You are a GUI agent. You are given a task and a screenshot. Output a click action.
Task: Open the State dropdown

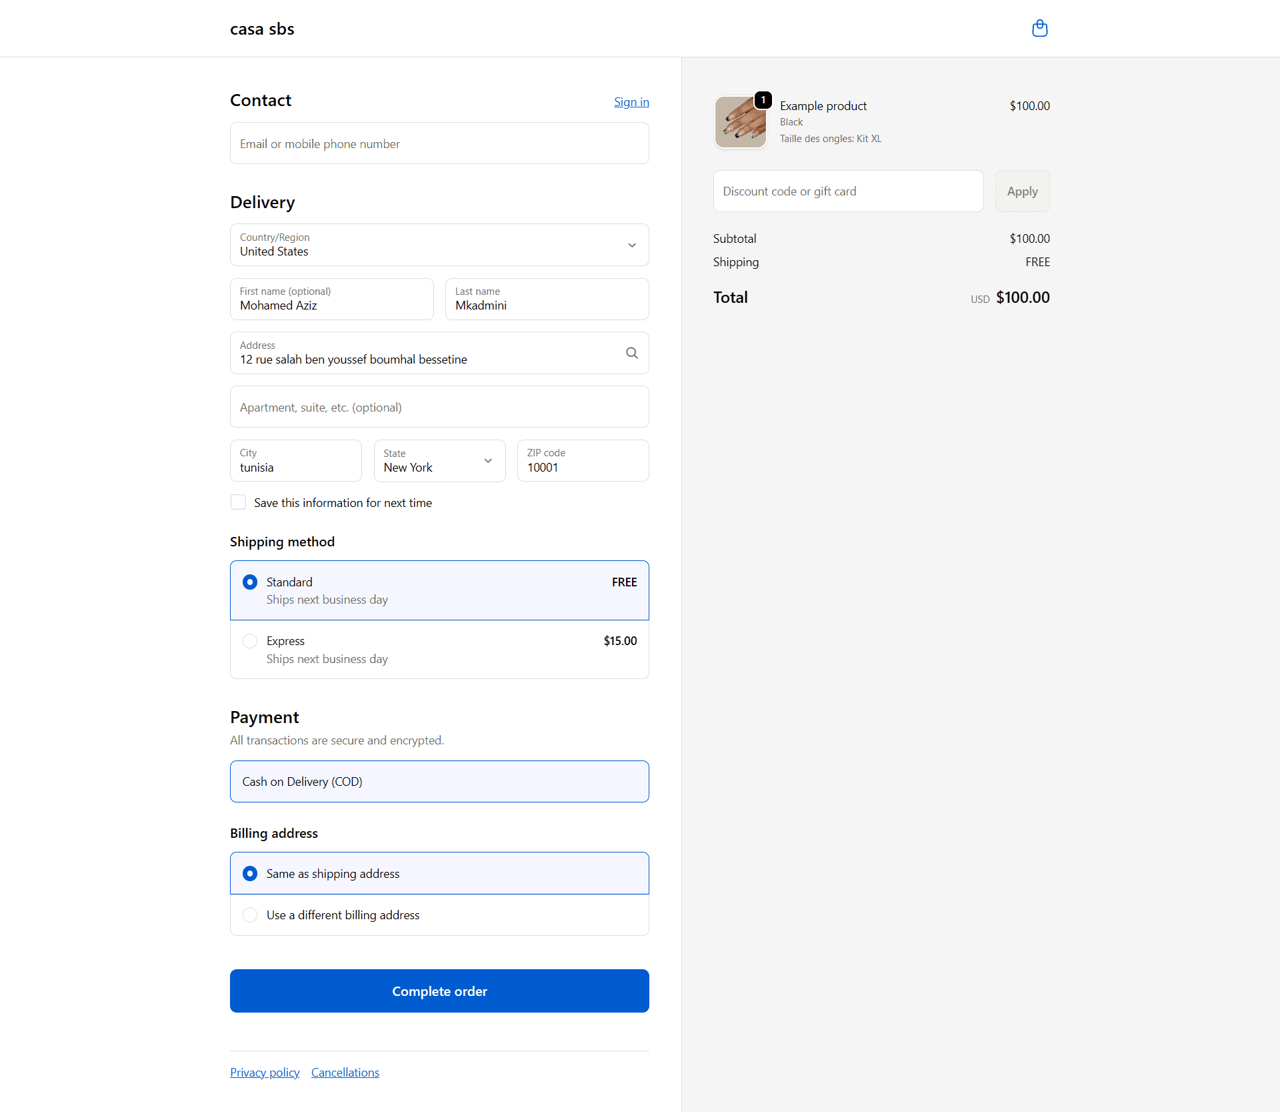pyautogui.click(x=439, y=461)
